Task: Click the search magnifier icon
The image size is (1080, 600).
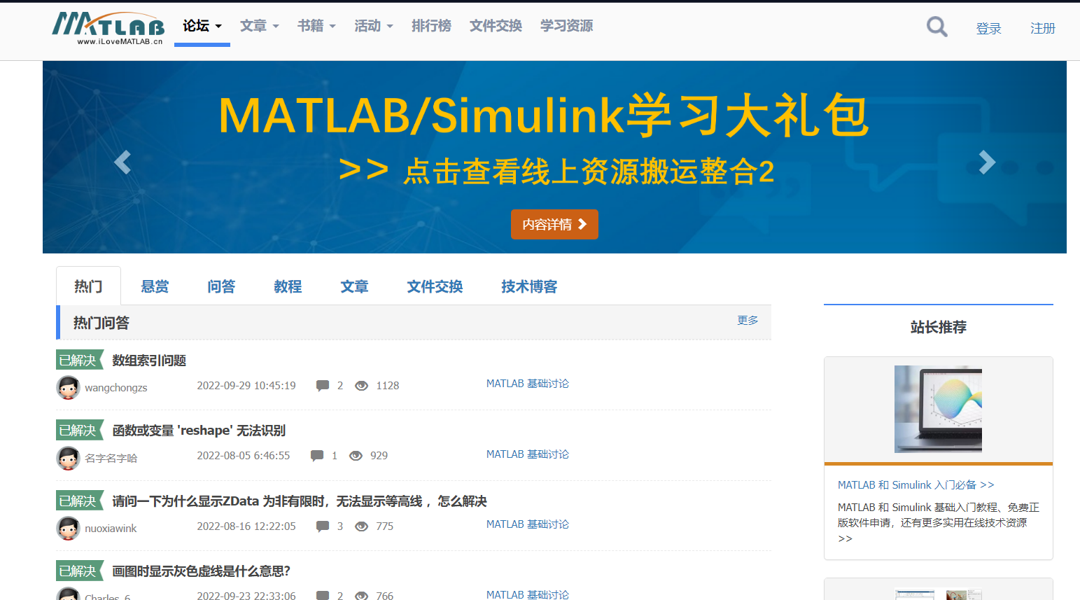Action: point(937,27)
